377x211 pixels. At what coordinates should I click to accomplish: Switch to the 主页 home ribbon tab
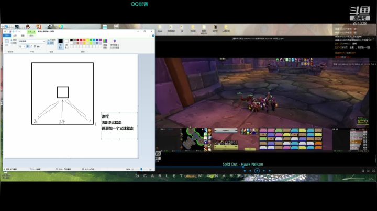(15, 36)
